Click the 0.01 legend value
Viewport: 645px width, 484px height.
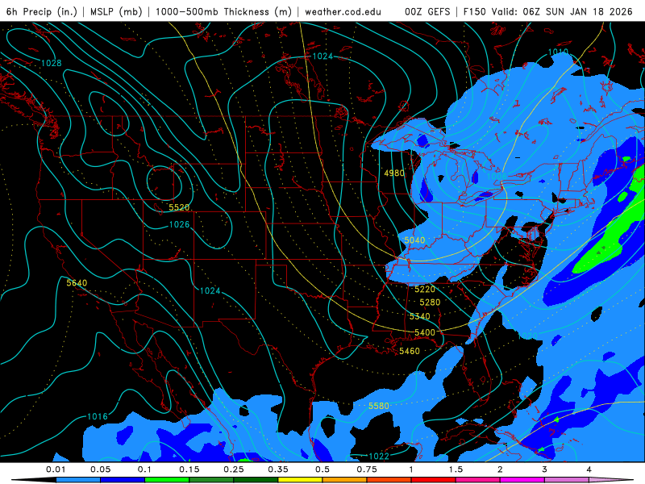point(56,469)
